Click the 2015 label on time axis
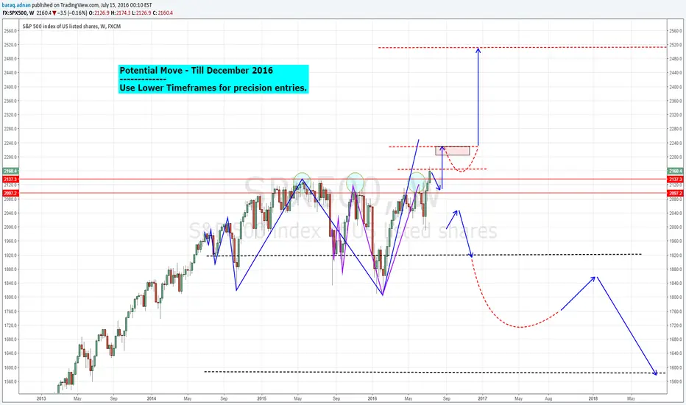Screen dimensions: 686x405 click(261, 398)
